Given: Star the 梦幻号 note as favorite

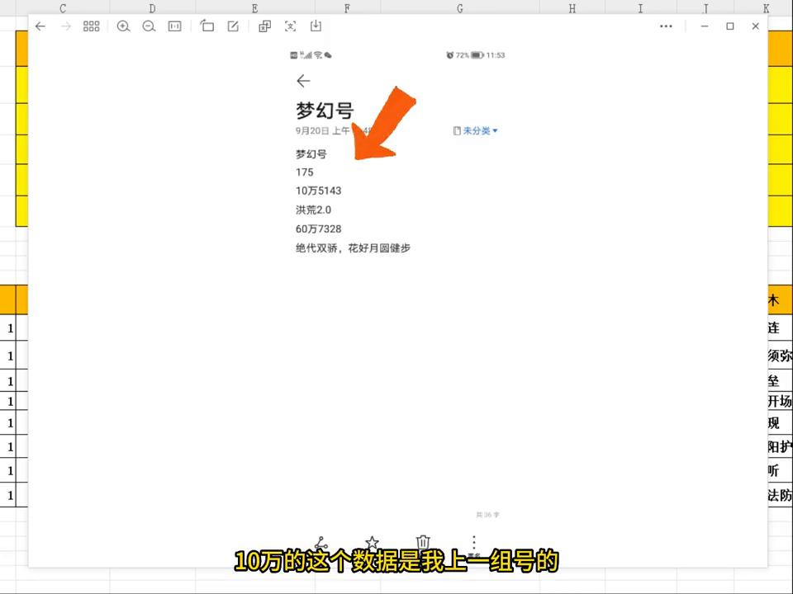Looking at the screenshot, I should (372, 542).
